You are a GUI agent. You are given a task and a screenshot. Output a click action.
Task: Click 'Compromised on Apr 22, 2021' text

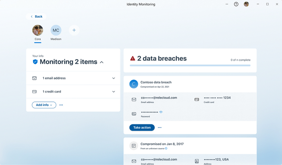tap(155, 87)
